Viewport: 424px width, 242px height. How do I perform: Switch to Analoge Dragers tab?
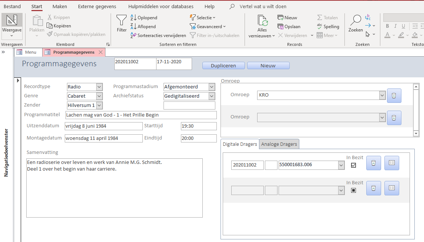click(279, 144)
